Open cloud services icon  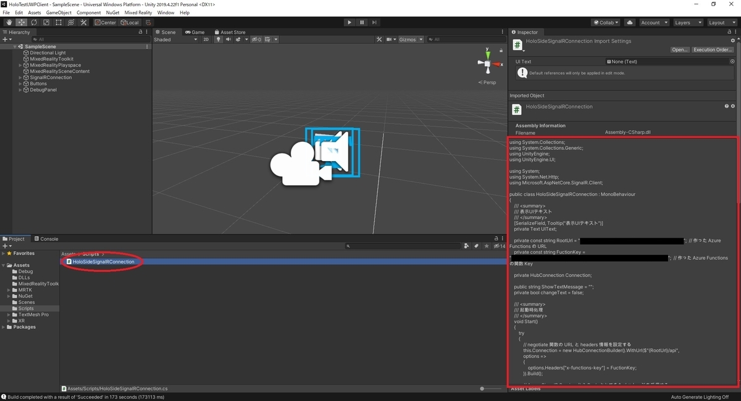pos(629,22)
